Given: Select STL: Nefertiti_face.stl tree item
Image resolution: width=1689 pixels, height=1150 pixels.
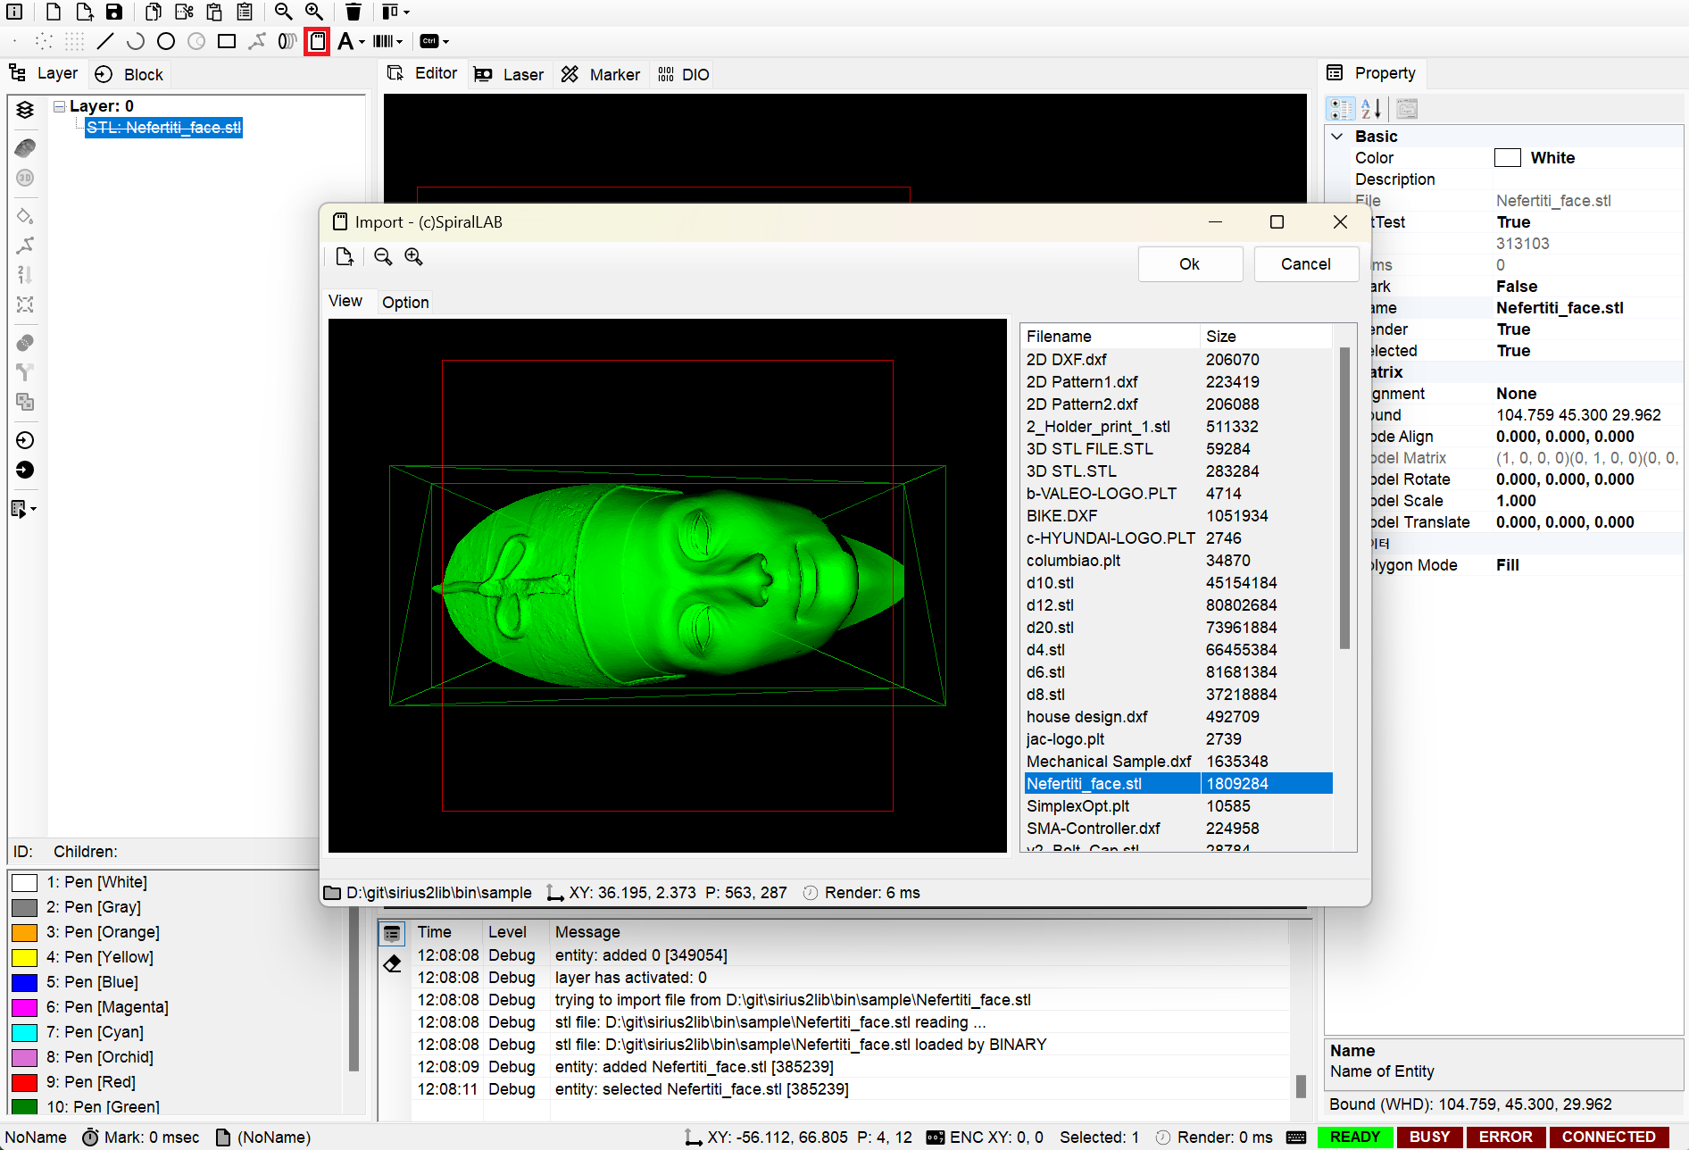Looking at the screenshot, I should (x=164, y=128).
